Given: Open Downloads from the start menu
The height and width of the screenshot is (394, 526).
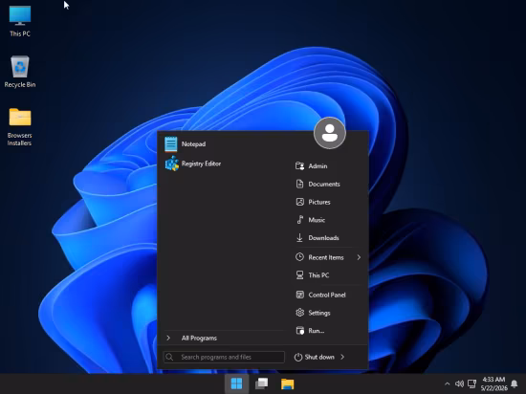Looking at the screenshot, I should point(323,238).
